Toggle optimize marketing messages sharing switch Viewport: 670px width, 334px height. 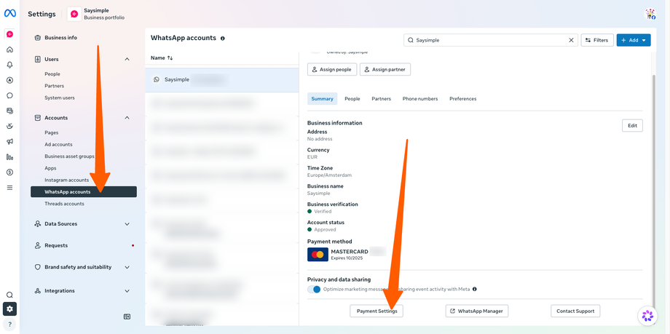click(x=314, y=289)
